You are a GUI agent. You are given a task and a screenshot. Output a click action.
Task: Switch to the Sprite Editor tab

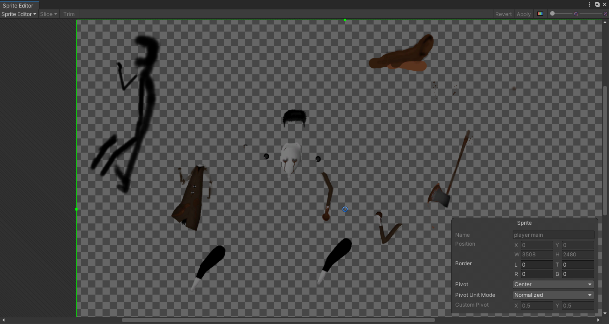pos(19,5)
